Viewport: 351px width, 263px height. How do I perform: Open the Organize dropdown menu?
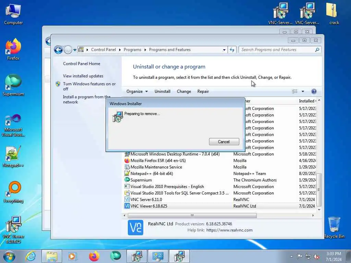click(137, 91)
